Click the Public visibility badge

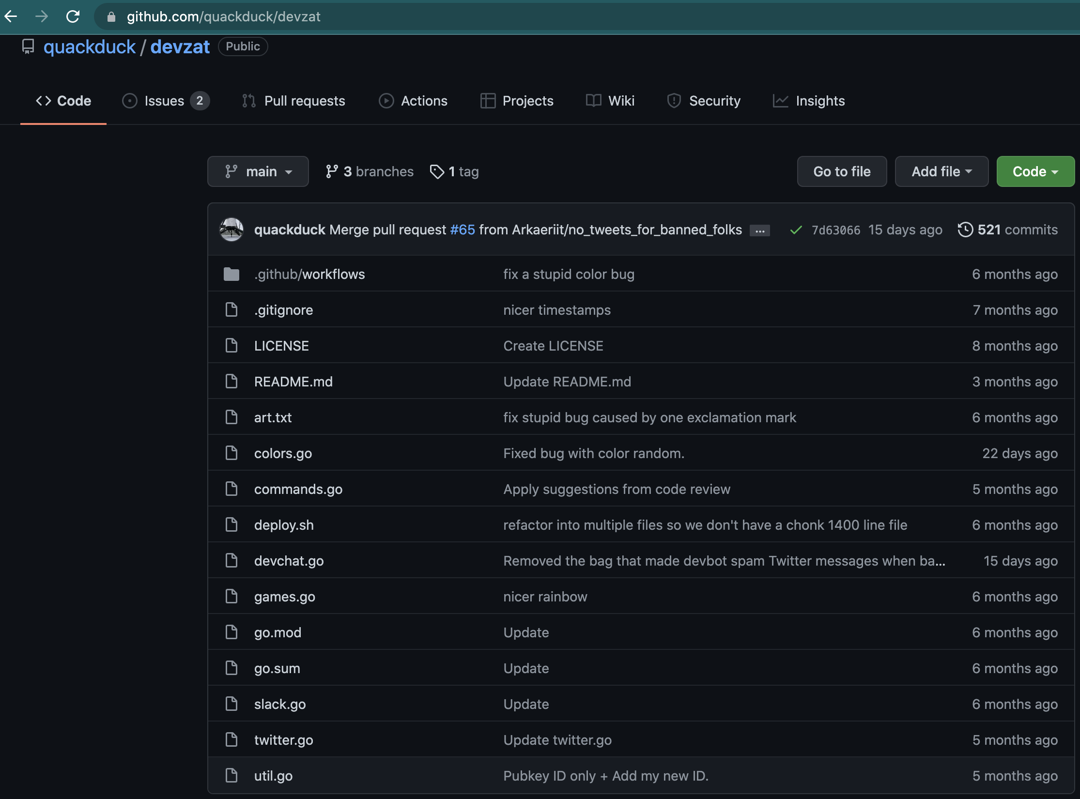tap(243, 46)
